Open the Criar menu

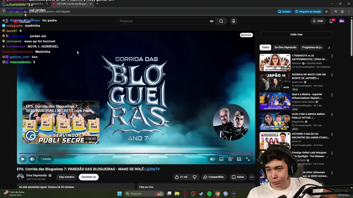[x=317, y=21]
